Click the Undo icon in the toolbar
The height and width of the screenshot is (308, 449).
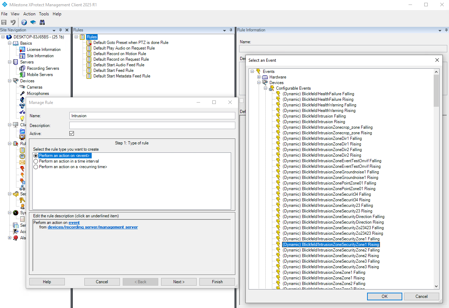pos(13,22)
